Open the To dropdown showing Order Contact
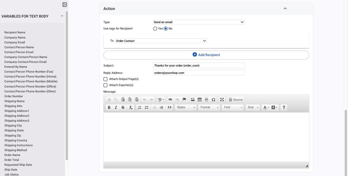 point(161,41)
